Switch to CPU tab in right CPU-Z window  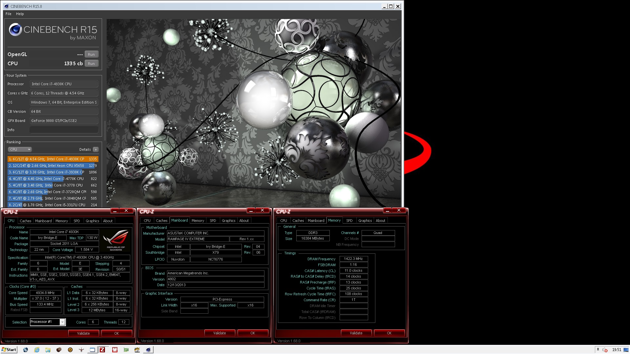pyautogui.click(x=284, y=221)
